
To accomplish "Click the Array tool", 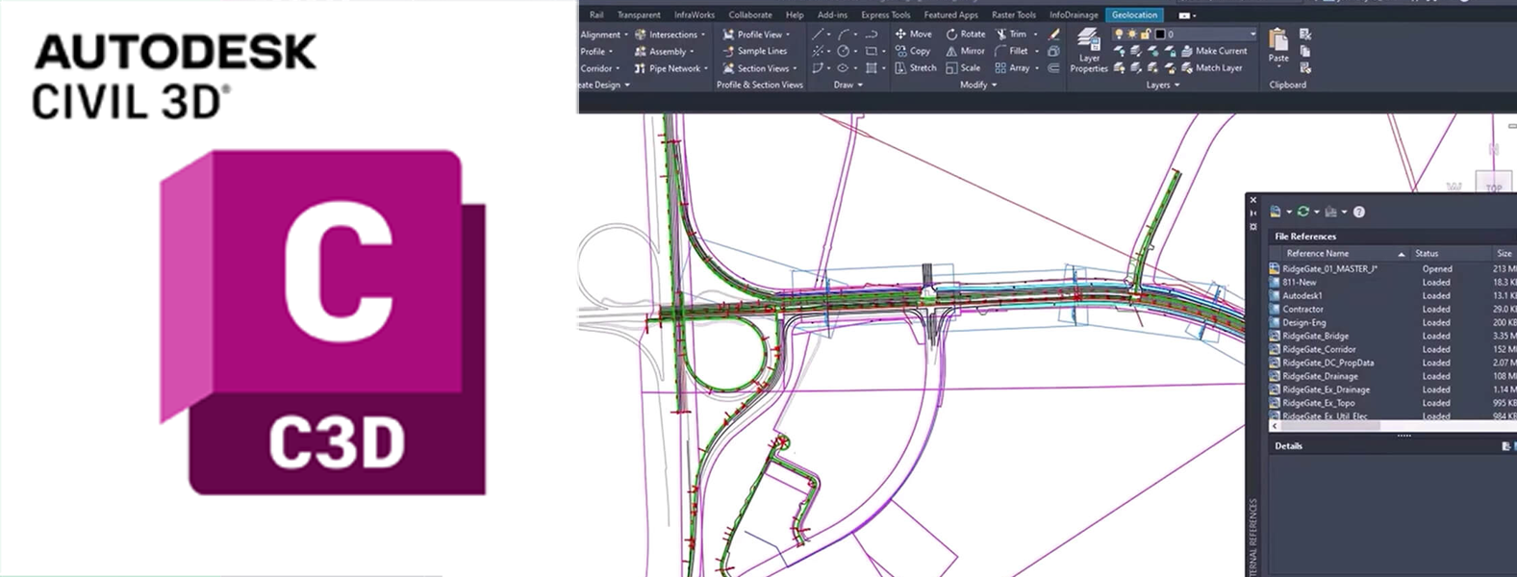I will 1013,68.
